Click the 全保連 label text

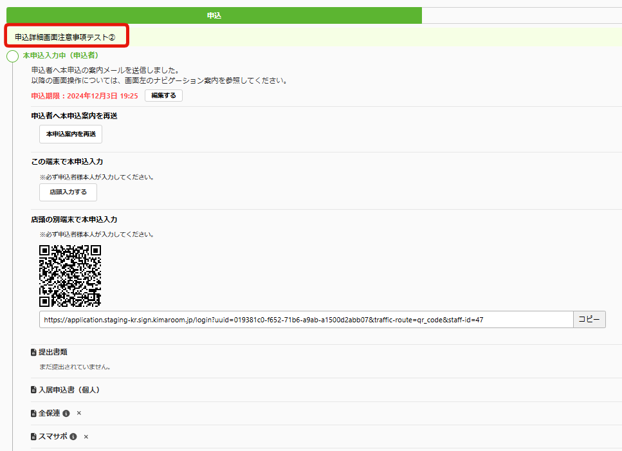49,413
